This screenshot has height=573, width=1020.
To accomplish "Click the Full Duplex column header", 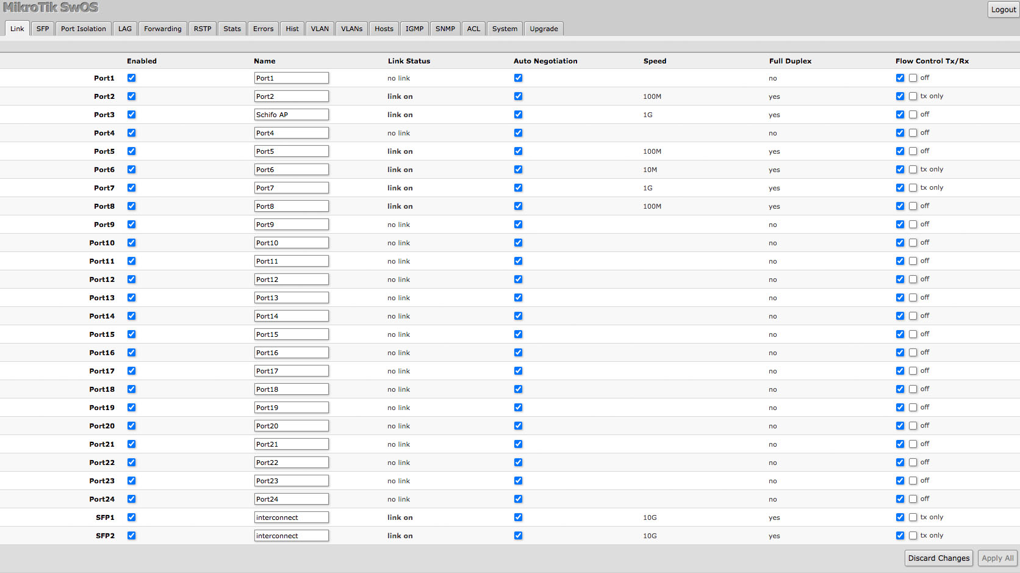I will [791, 61].
